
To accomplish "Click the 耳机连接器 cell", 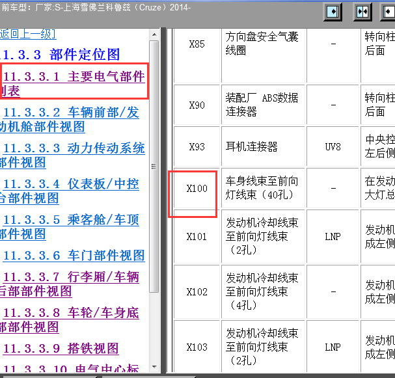I will point(264,146).
